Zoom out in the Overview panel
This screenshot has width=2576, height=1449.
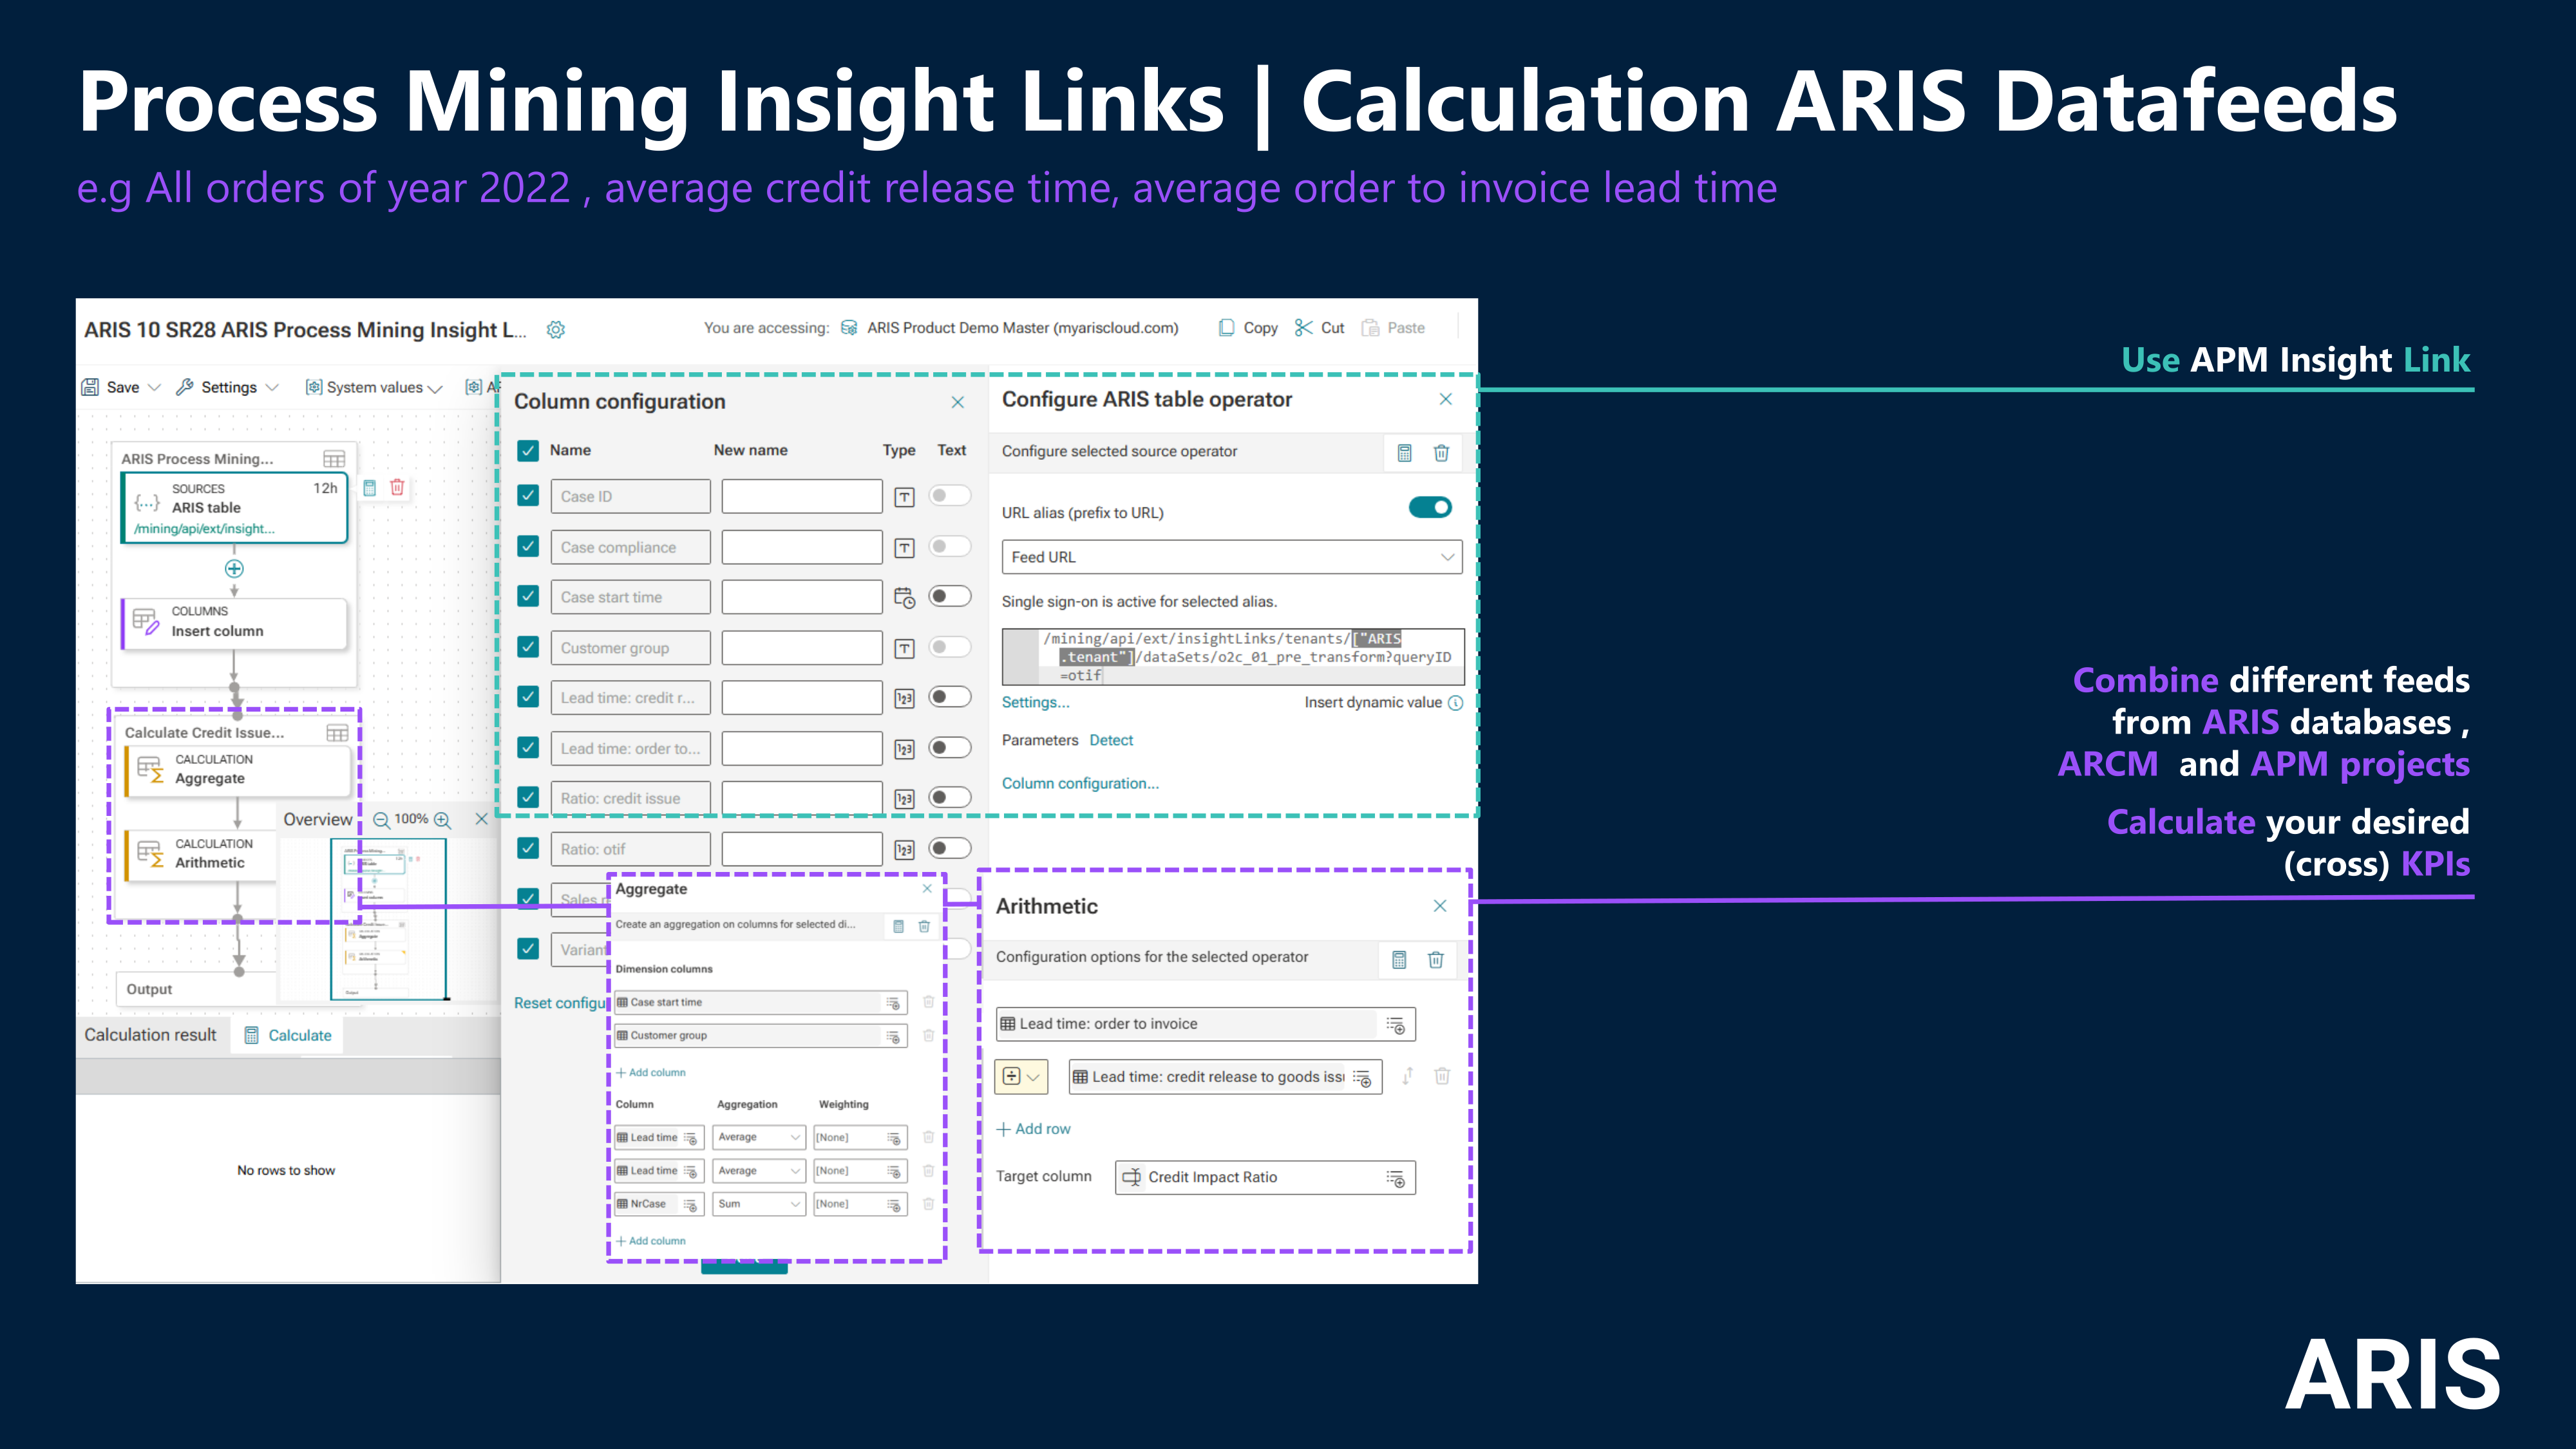click(381, 820)
